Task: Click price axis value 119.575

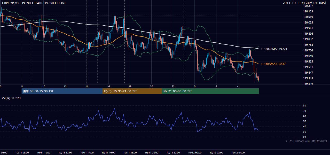Action: click(x=309, y=61)
